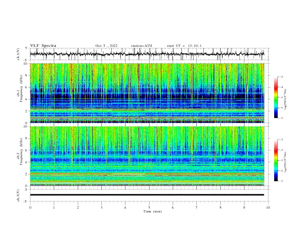Viewport: 302px width, 233px height.
Task: Click the 8 kHz tick on ch.2 frequency axis
Action: coord(27,139)
